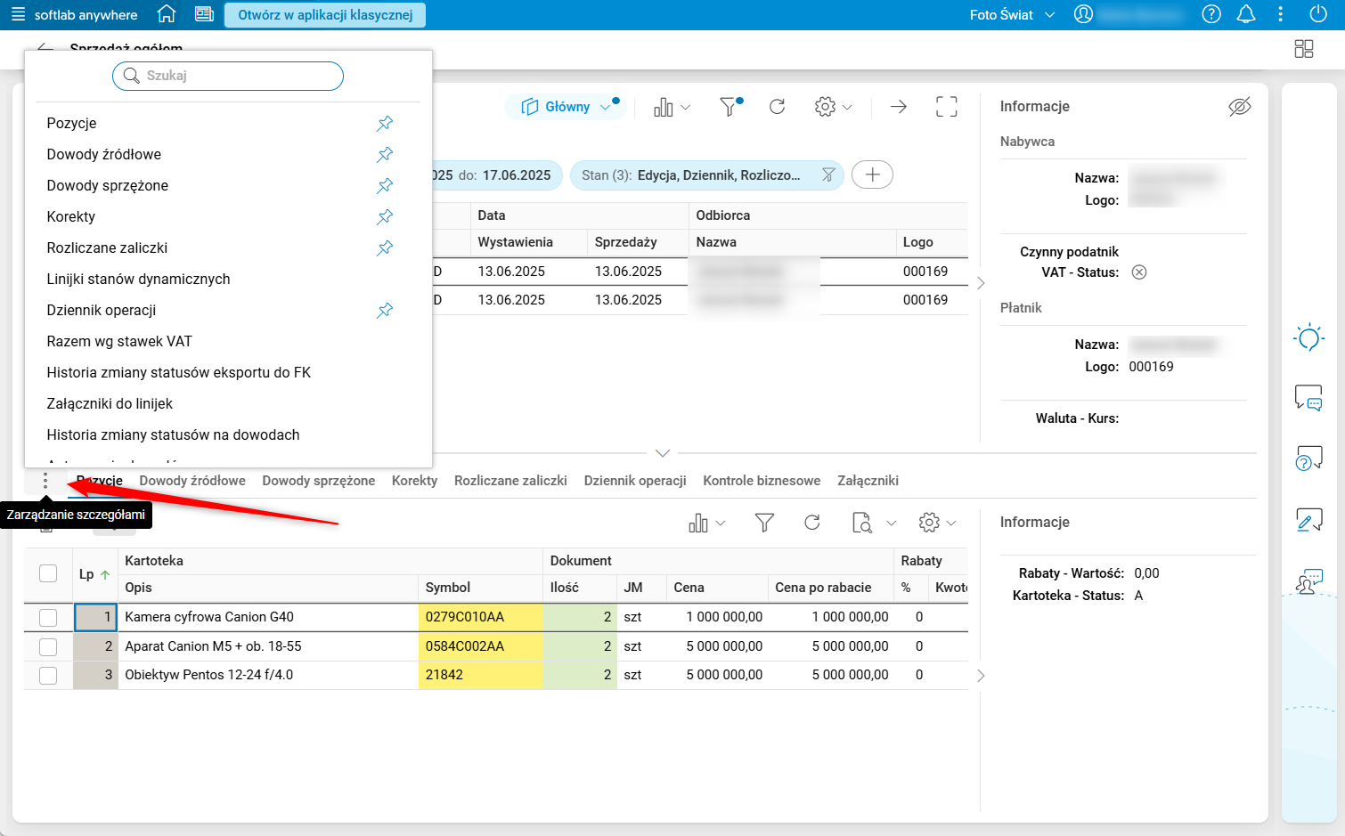Open the help chat question icon in sidebar
The width and height of the screenshot is (1345, 836).
[x=1308, y=459]
